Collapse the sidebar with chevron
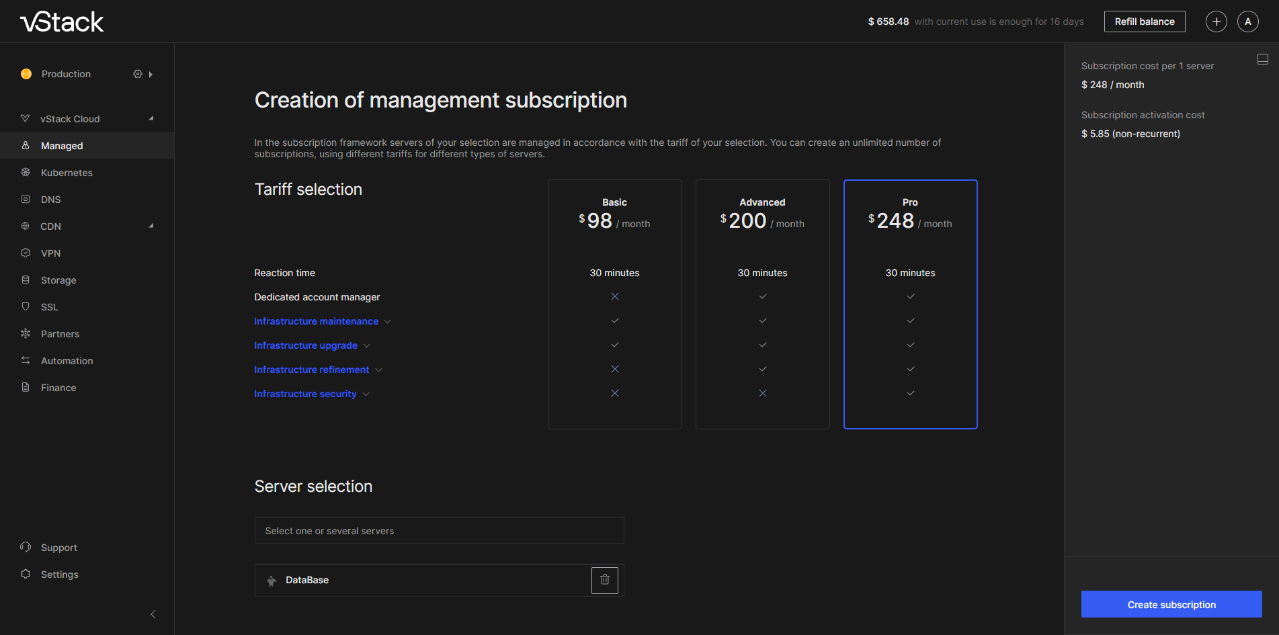Screen dimensions: 1279x635 point(153,614)
